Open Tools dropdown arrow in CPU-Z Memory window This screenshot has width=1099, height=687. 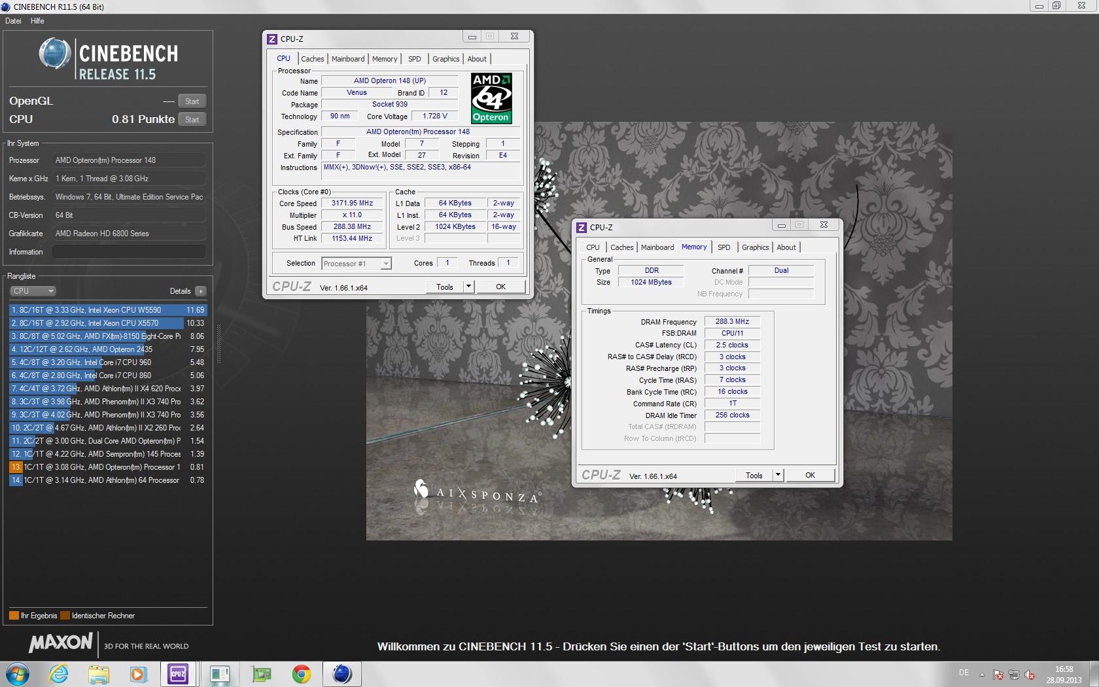[778, 475]
